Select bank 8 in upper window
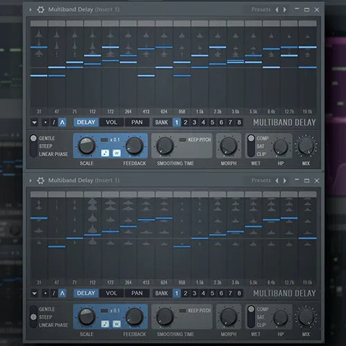The height and width of the screenshot is (346, 346). pyautogui.click(x=239, y=122)
